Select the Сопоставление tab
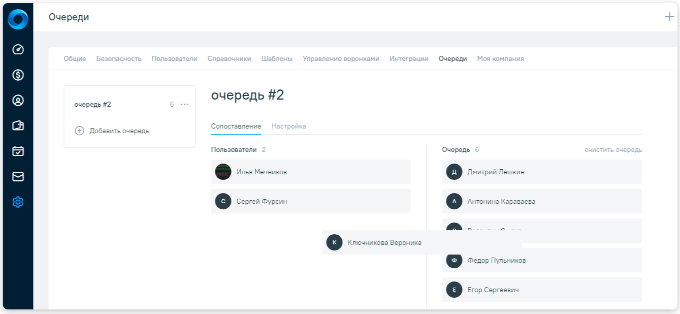Image resolution: width=680 pixels, height=314 pixels. coord(236,126)
